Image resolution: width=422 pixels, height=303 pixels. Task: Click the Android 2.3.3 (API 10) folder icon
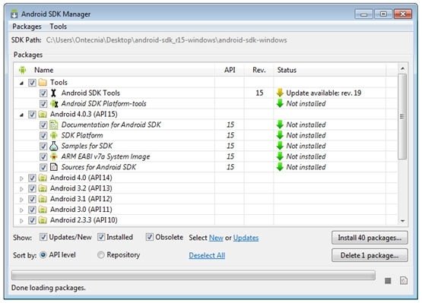[43, 220]
